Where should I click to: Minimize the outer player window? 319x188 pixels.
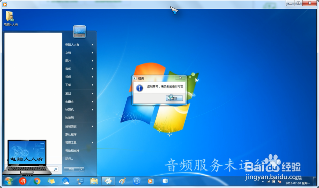coord(290,3)
